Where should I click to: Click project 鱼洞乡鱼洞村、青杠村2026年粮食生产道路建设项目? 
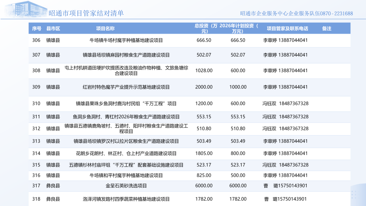pos(126,117)
